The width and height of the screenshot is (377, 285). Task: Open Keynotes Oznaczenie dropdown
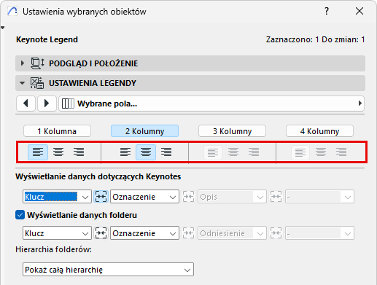[144, 197]
